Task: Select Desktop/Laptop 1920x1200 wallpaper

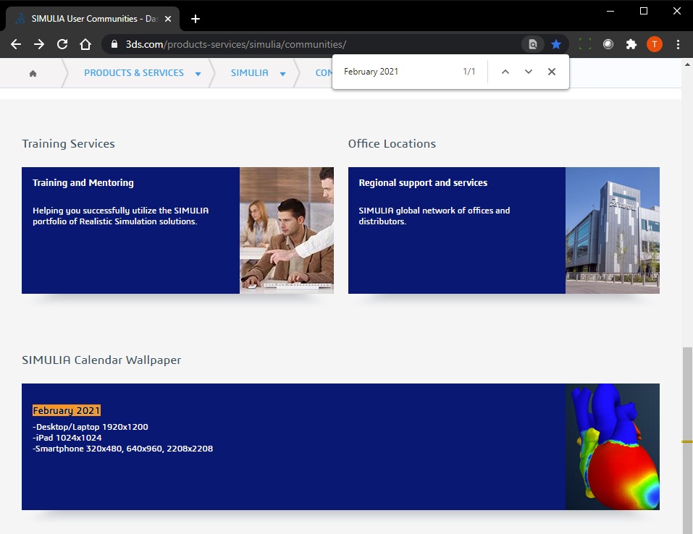Action: 91,427
